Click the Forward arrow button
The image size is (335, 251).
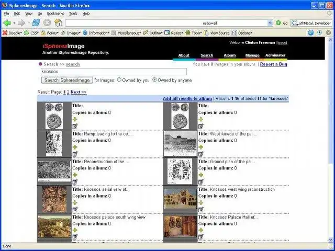tap(21, 23)
